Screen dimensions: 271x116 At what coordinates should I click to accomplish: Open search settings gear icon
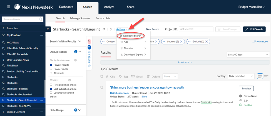104,29
